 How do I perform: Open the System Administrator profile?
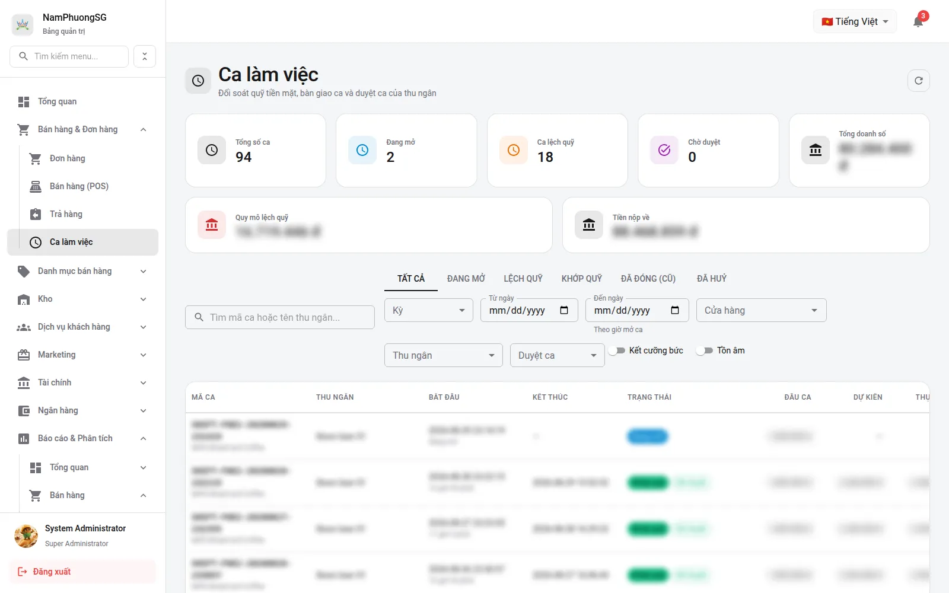pos(82,536)
